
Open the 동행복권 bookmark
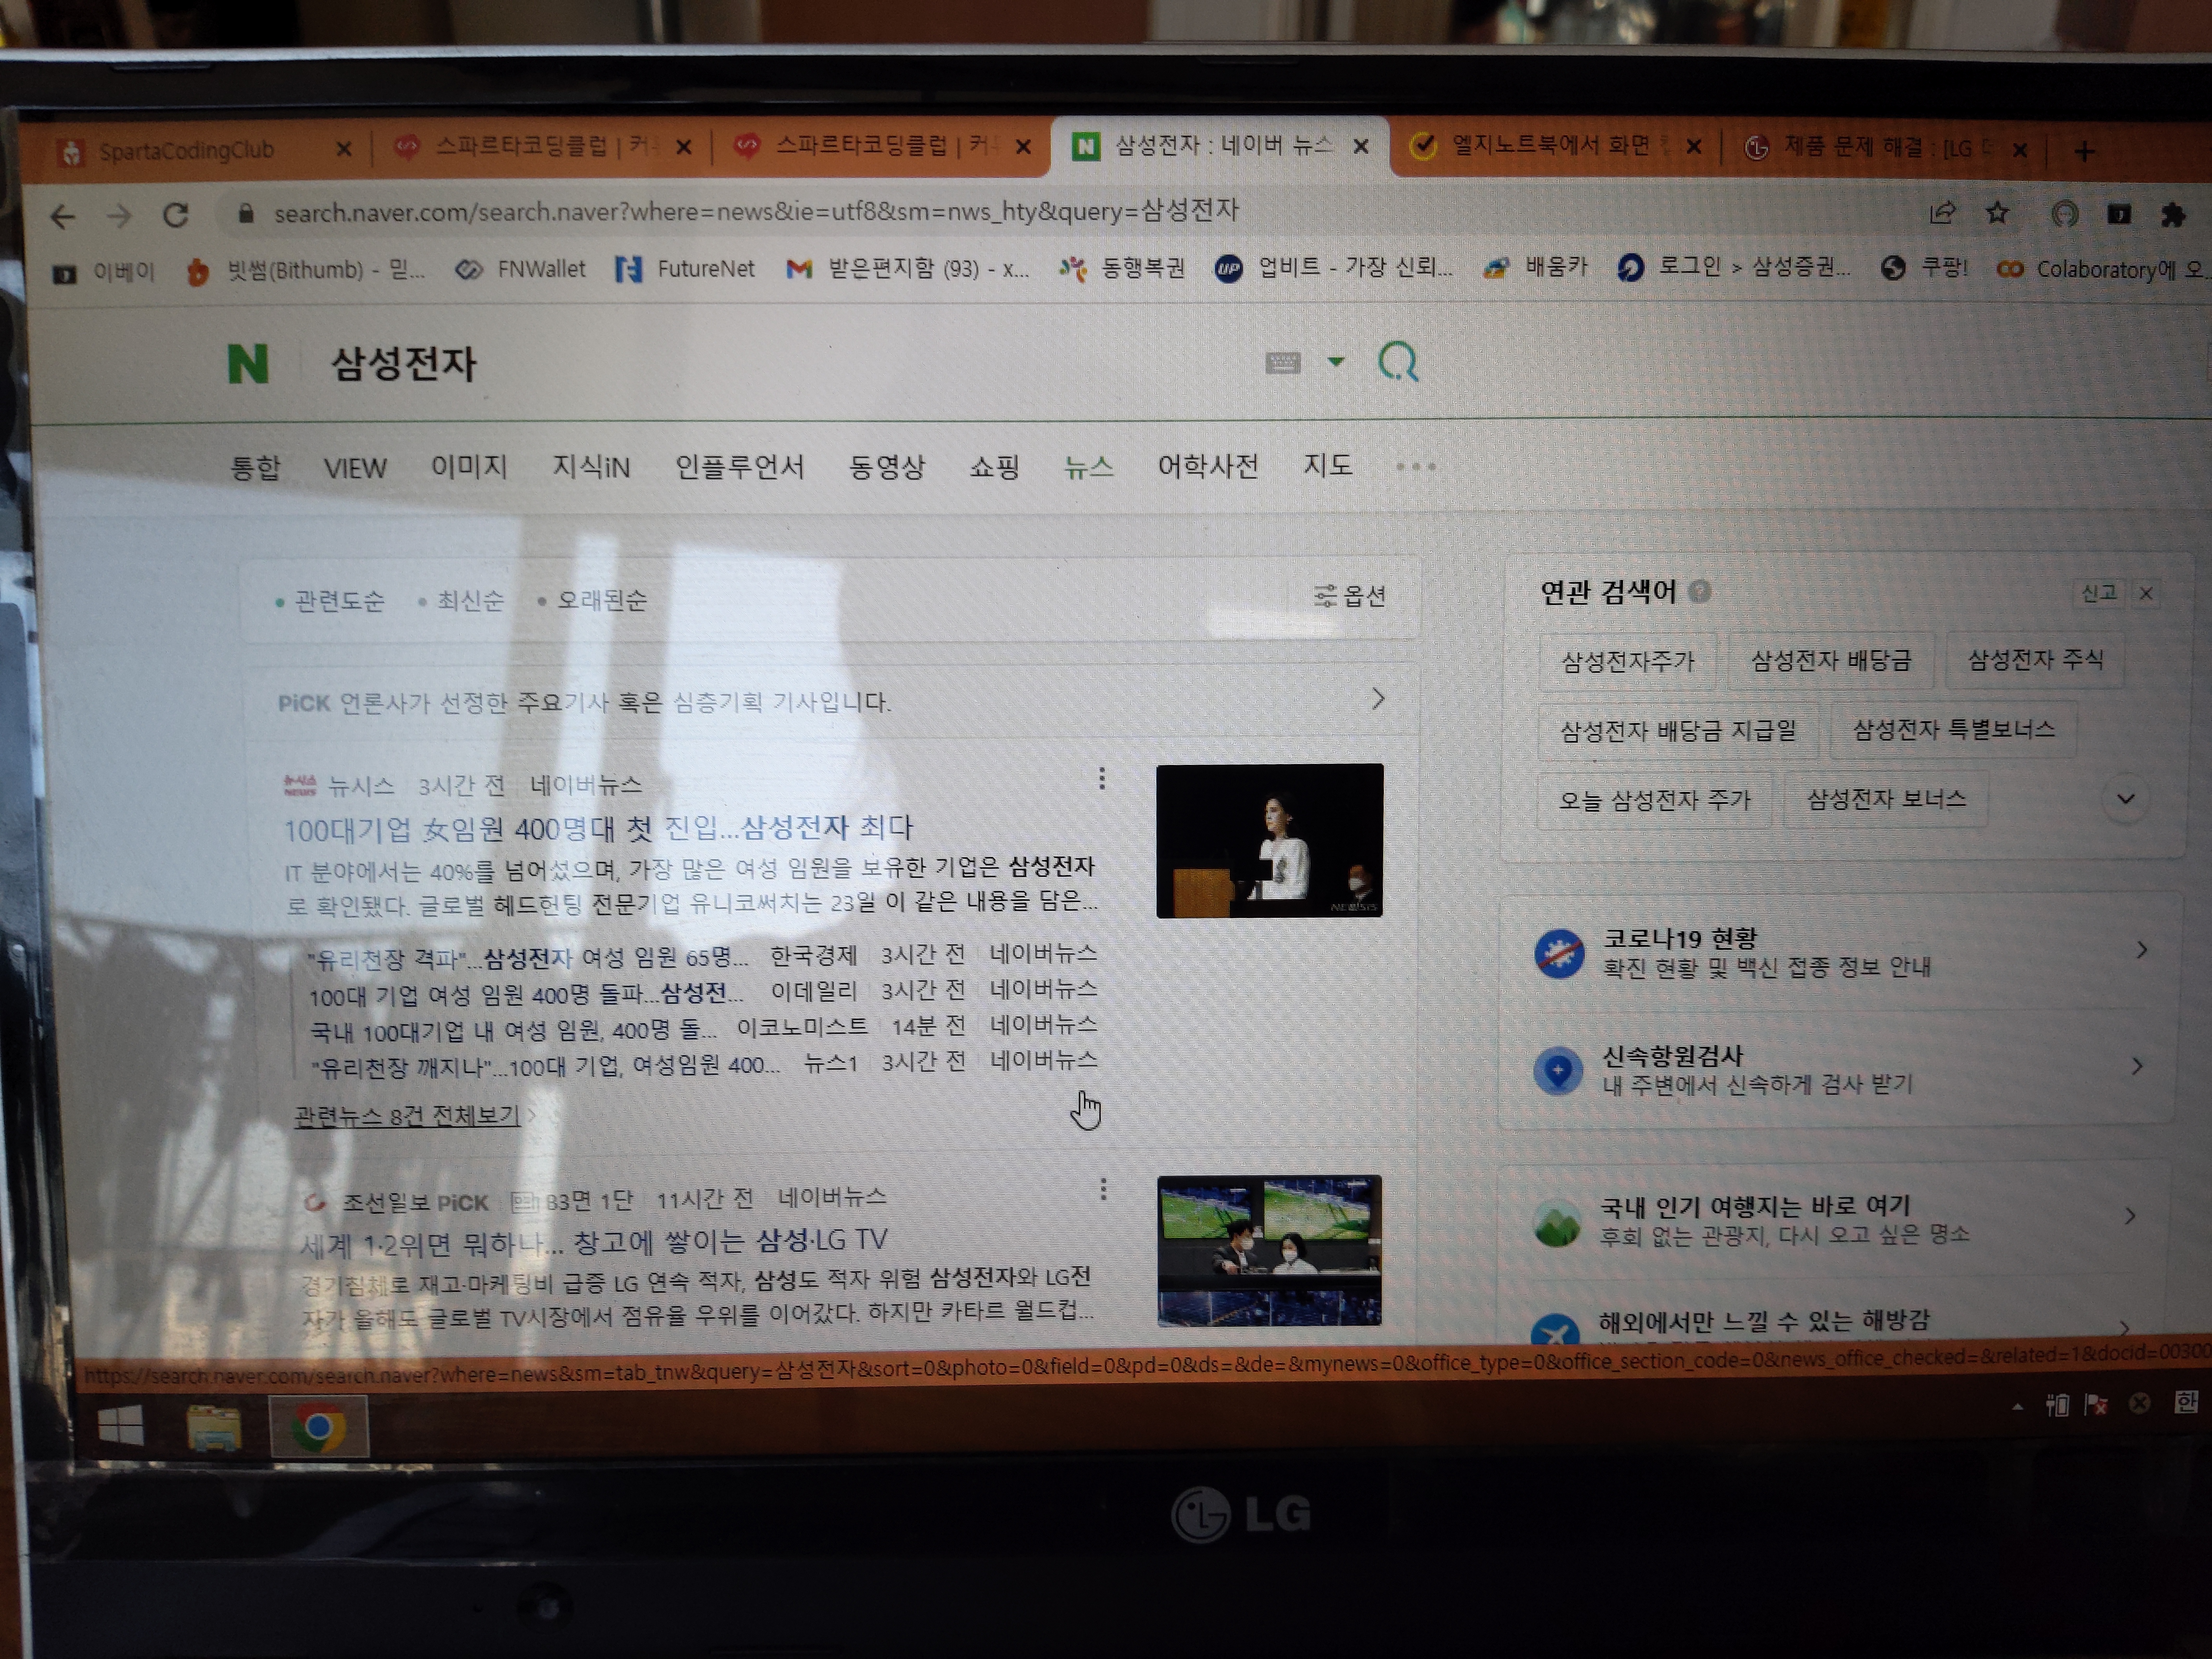1122,267
